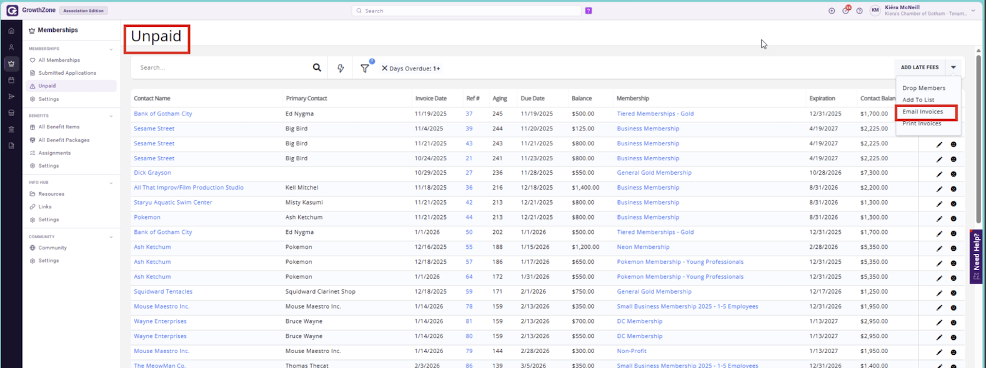Open the help question-mark icon in top bar
Screen dimensions: 986x368
click(860, 11)
